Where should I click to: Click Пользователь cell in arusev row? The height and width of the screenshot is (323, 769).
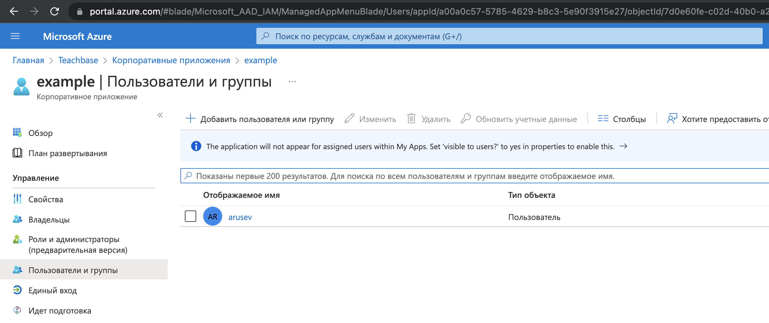534,217
